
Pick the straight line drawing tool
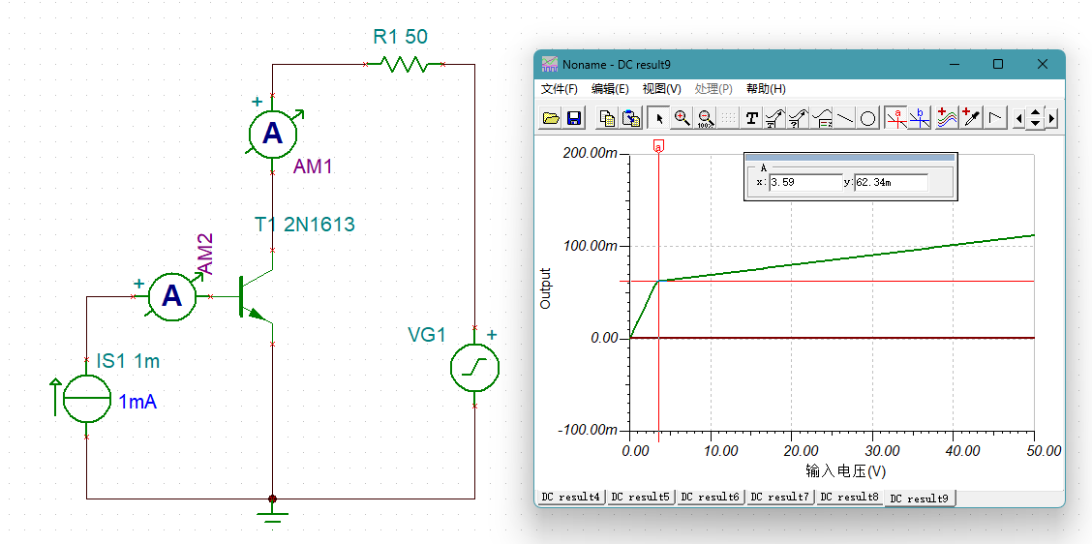tap(845, 118)
